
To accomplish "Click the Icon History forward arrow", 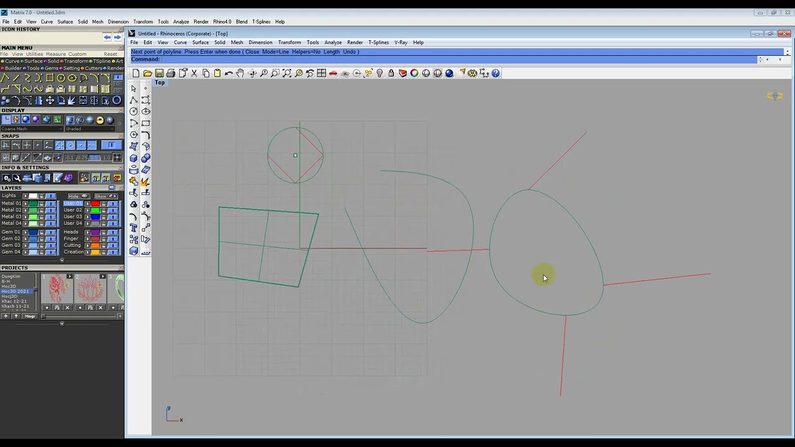I will tap(117, 37).
